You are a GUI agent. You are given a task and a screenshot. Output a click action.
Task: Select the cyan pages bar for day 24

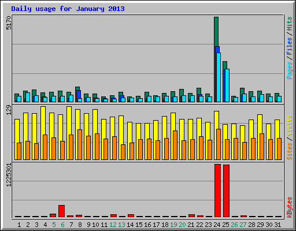pos(219,77)
